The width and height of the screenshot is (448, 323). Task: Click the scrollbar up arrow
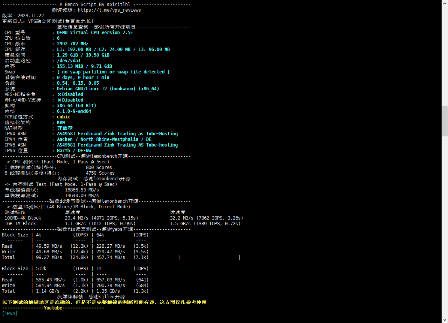coord(445,3)
